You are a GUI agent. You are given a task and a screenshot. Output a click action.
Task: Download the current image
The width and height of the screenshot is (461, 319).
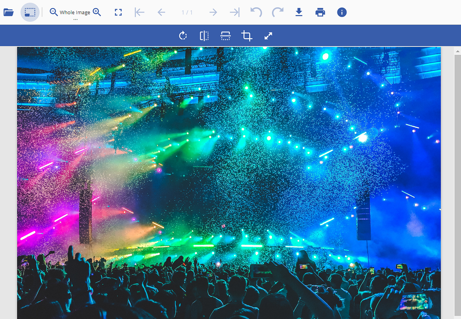(299, 12)
